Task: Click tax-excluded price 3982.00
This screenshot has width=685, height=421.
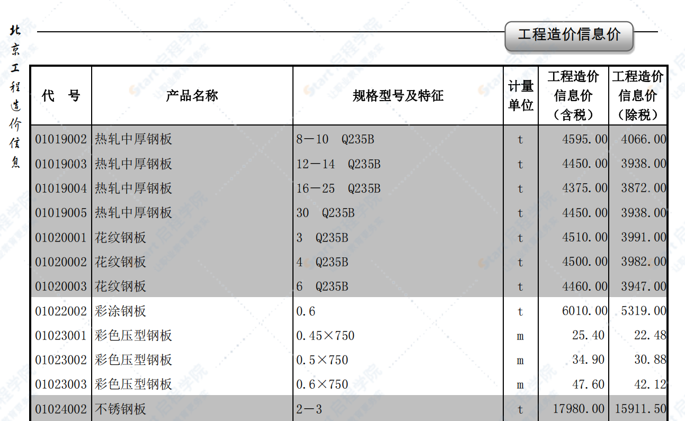Action: point(644,262)
